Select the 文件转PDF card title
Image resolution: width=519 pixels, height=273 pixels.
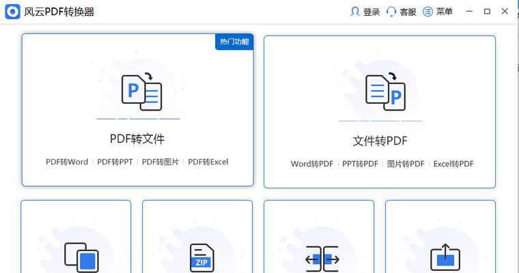coord(380,141)
